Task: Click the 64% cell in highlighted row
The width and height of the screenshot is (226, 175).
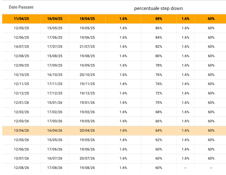Action: 159,131
